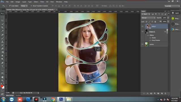This screenshot has height=102, width=181.
Task: Click the Lock image pixels brush icon
Action: point(149,22)
